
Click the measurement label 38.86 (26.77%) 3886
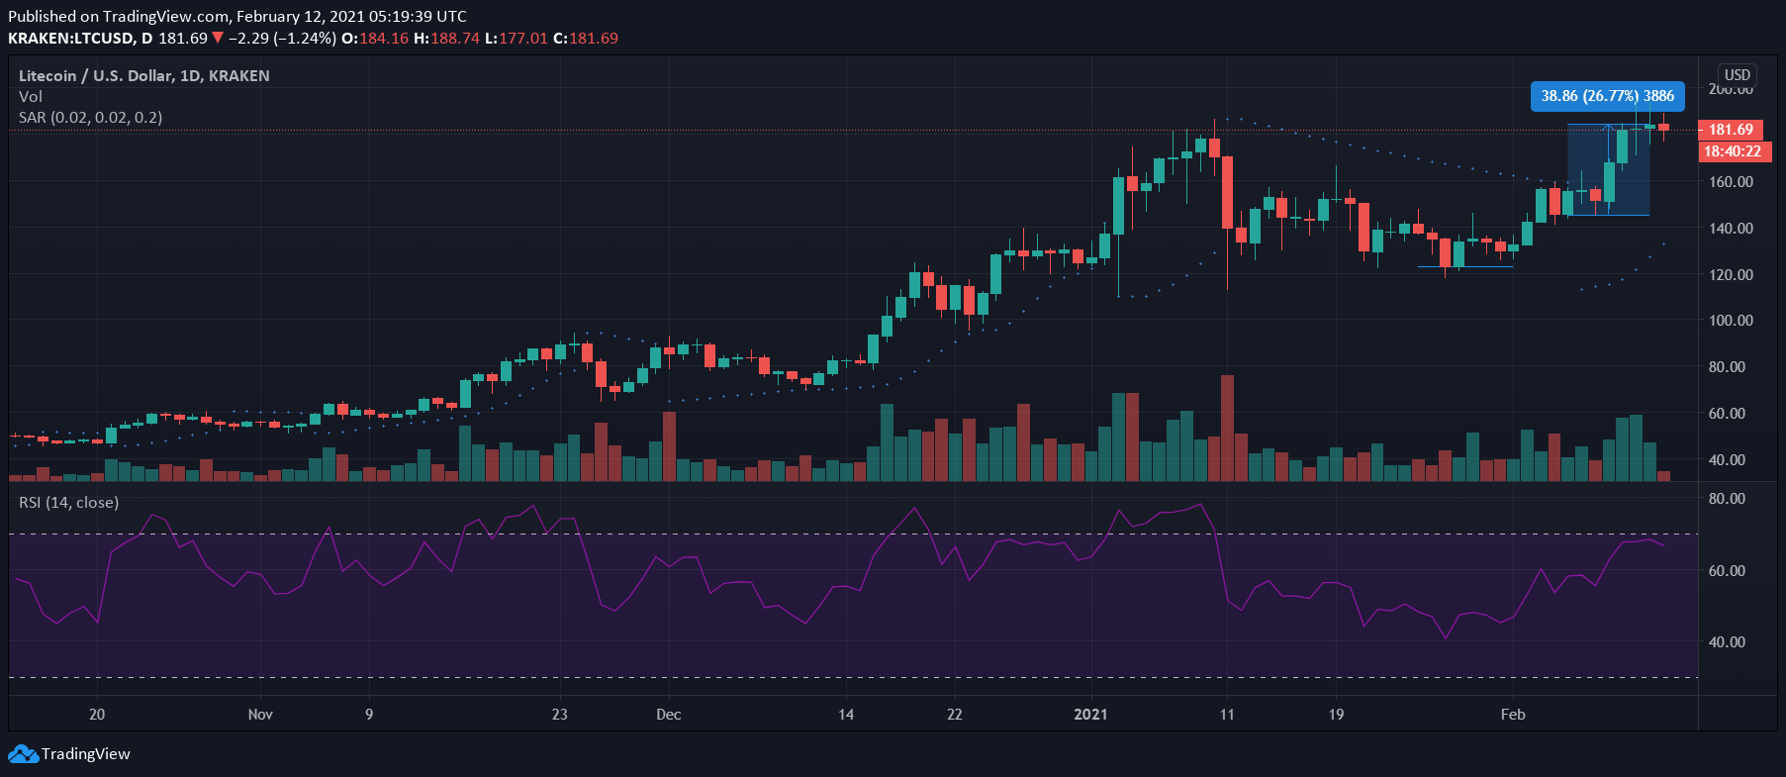1608,96
